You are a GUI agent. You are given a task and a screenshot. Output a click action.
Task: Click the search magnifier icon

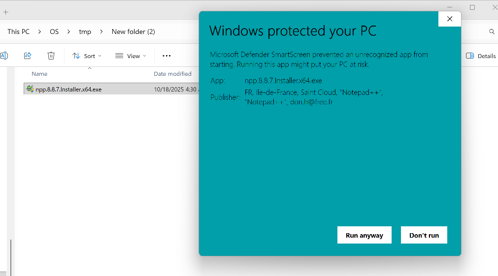pyautogui.click(x=492, y=31)
